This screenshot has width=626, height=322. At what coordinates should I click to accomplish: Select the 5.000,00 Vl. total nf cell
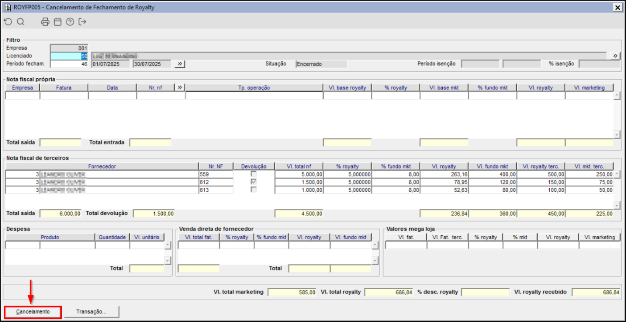click(299, 174)
